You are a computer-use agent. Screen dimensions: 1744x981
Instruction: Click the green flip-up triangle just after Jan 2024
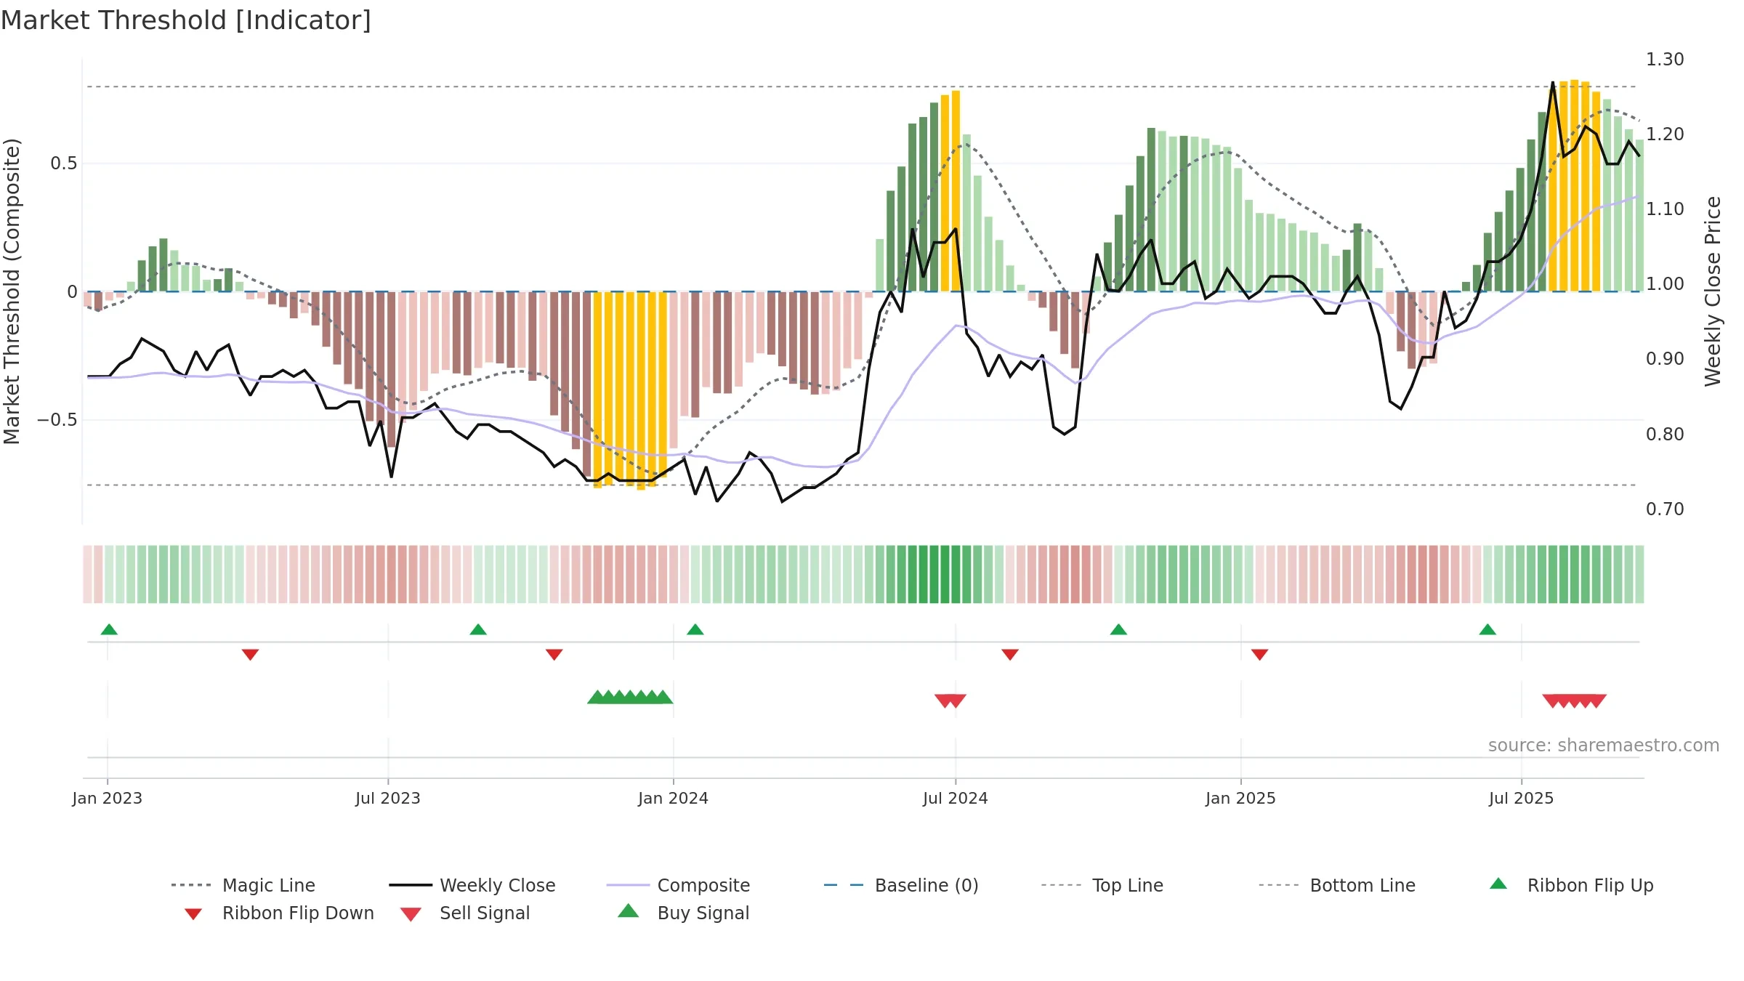coord(695,629)
